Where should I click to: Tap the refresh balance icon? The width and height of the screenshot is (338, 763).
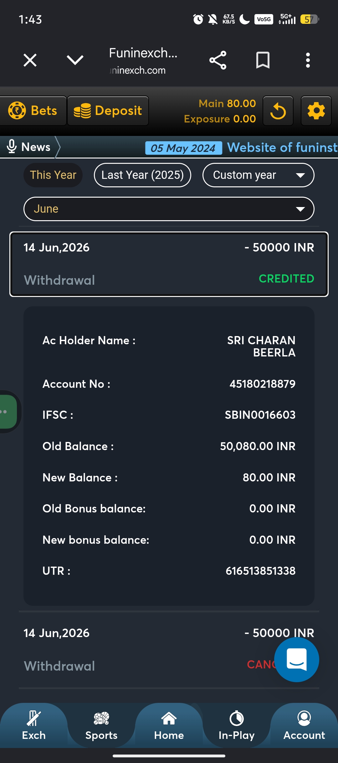click(x=278, y=111)
